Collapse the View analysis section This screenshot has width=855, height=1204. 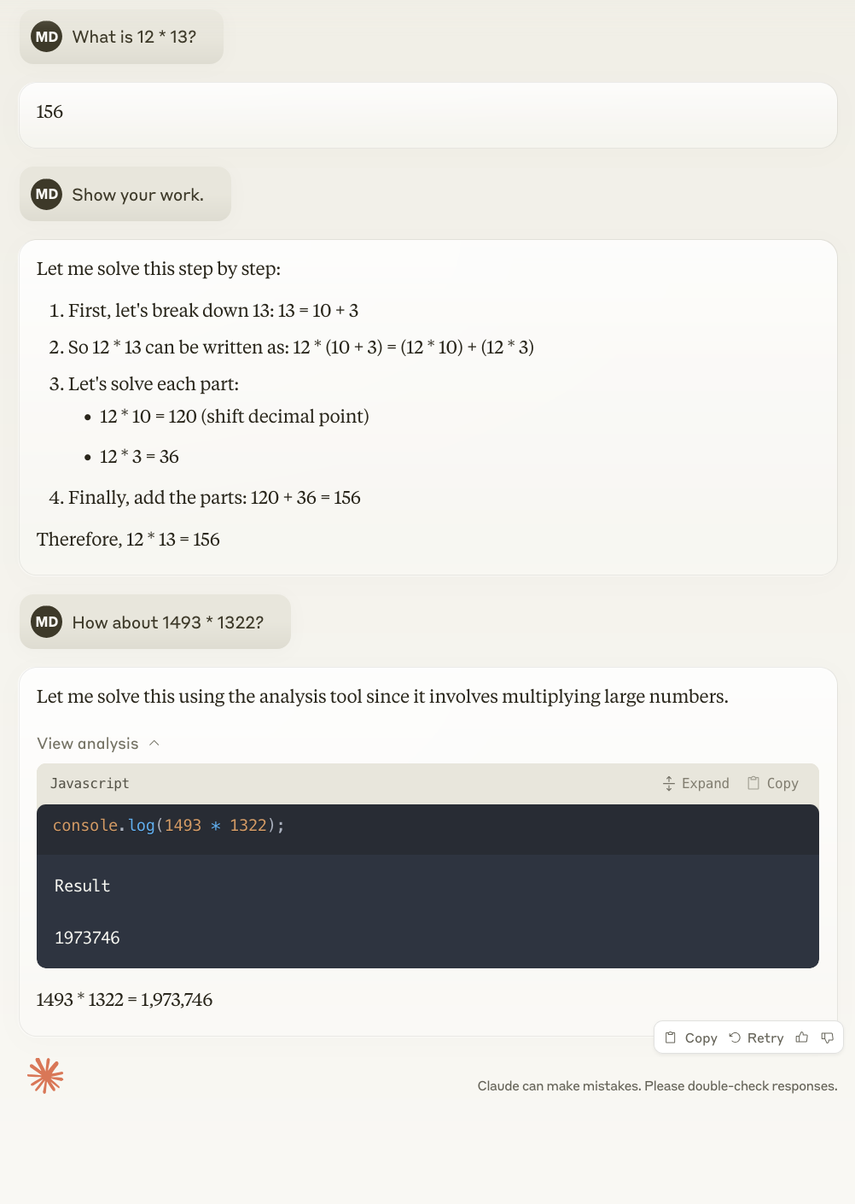[98, 743]
